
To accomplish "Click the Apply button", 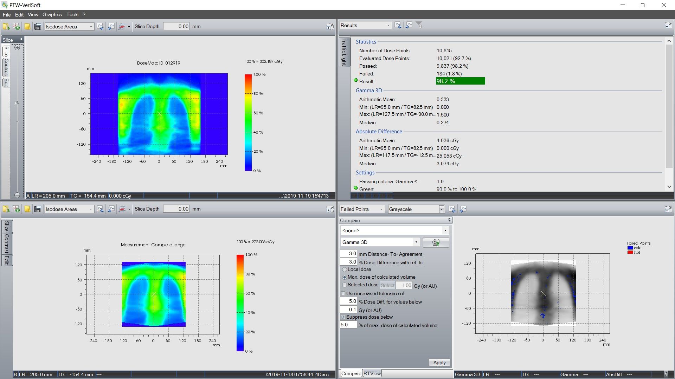I will (x=439, y=363).
